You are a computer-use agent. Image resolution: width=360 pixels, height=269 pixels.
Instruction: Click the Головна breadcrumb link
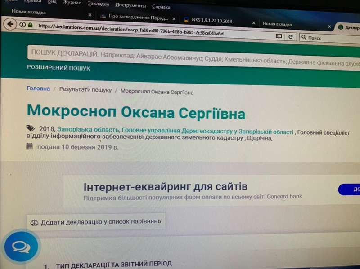38,88
